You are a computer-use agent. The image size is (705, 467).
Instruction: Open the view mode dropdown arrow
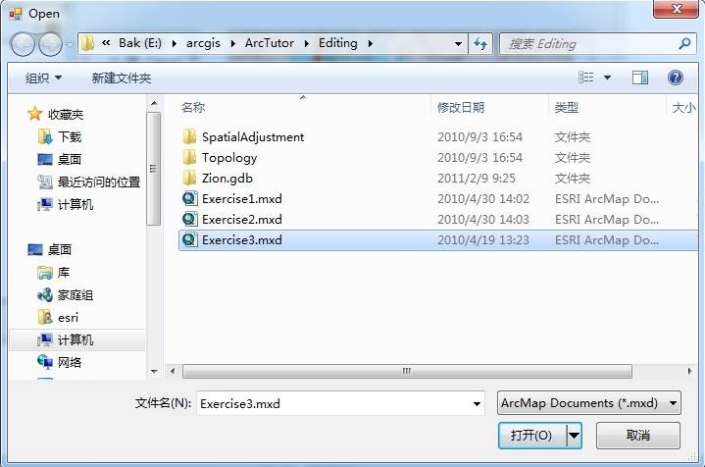coord(607,78)
